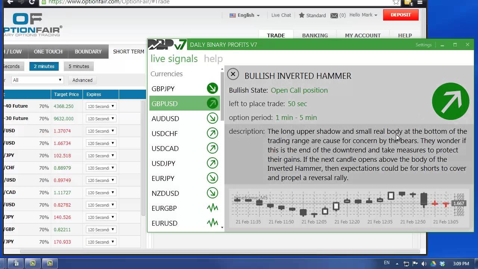478x269 pixels.
Task: Click the messages envelope icon
Action: (x=334, y=15)
